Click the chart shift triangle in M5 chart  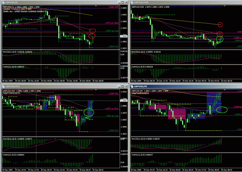(225, 90)
